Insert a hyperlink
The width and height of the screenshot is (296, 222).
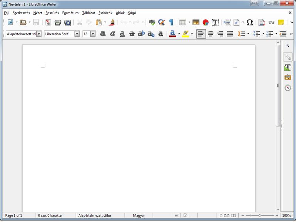(271, 22)
